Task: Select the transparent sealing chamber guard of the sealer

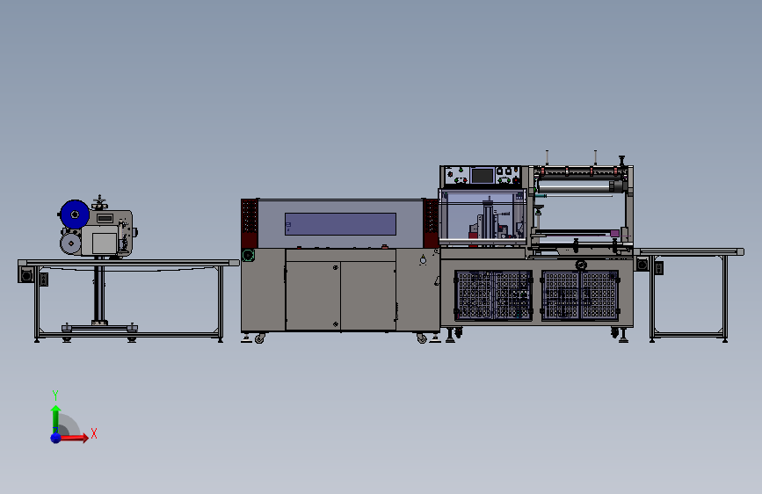Action: coord(483,216)
